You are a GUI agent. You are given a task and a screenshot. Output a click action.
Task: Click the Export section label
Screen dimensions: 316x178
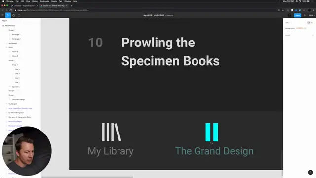(x=288, y=35)
